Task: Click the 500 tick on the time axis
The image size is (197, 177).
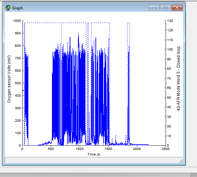Action: [51, 149]
